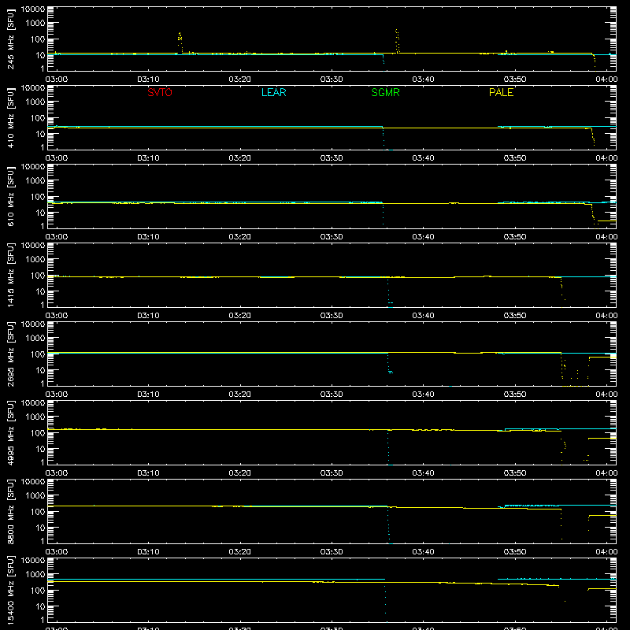This screenshot has height=630, width=630.
Task: Click the cyan LEAR station label
Action: coord(273,92)
